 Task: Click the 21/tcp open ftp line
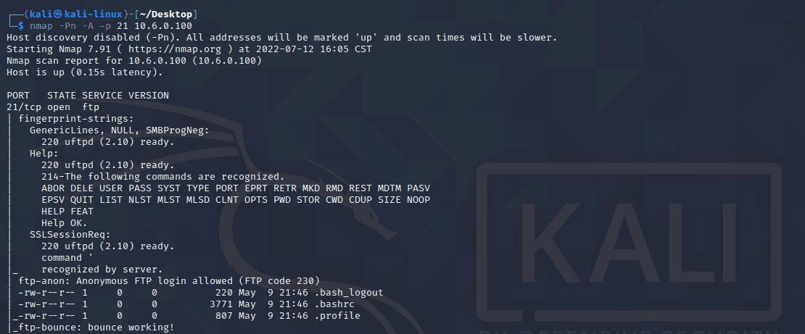point(53,107)
